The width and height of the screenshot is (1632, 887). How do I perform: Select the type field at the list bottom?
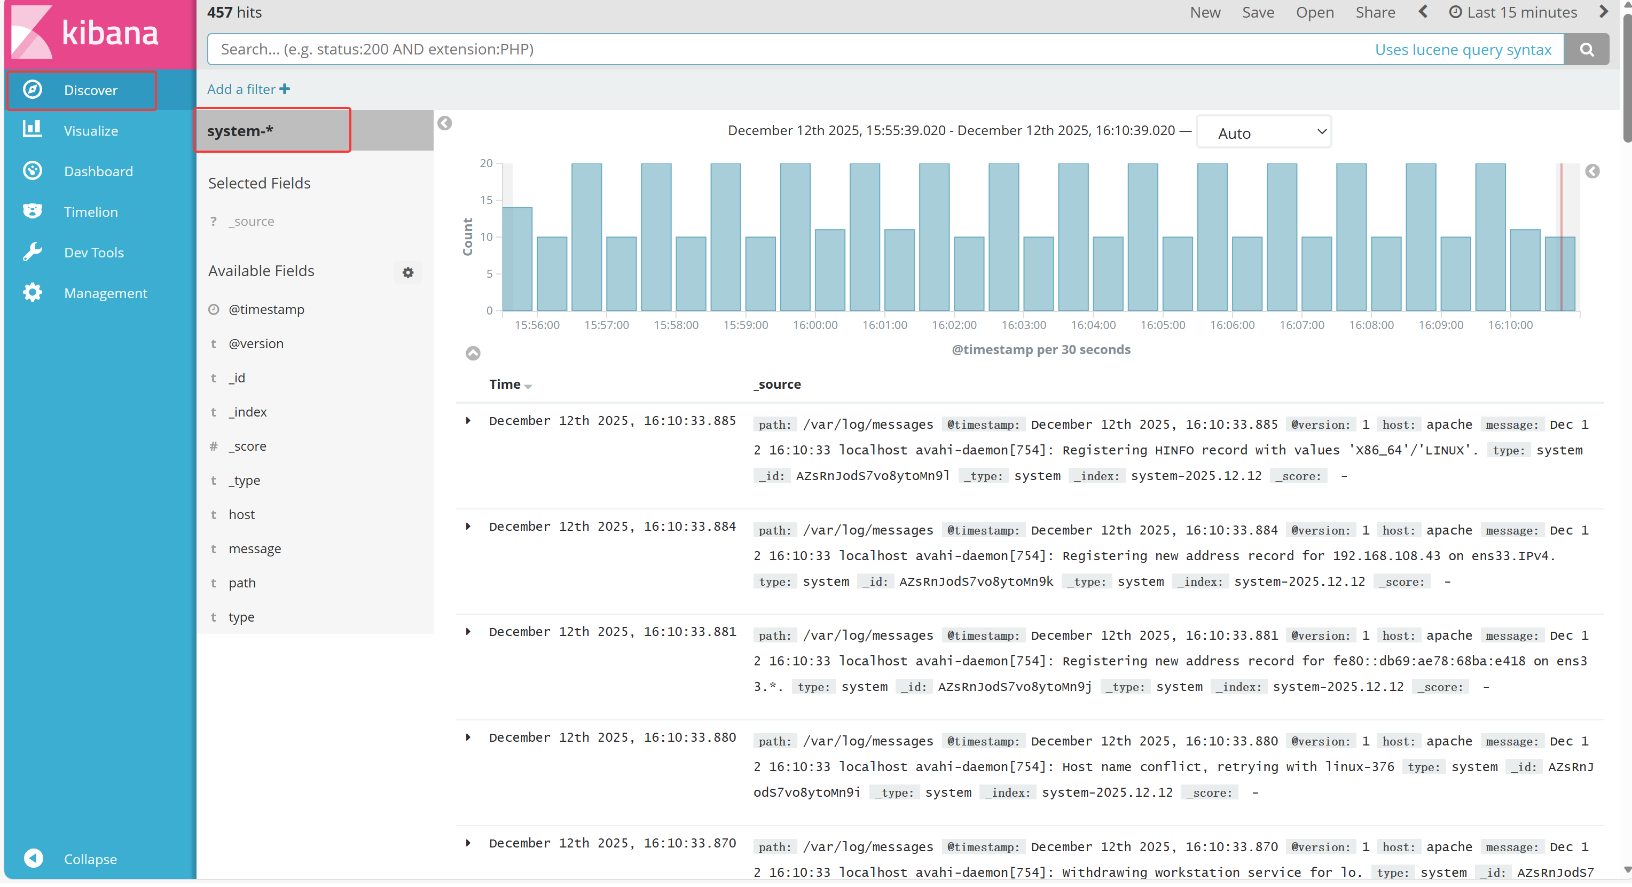point(241,617)
